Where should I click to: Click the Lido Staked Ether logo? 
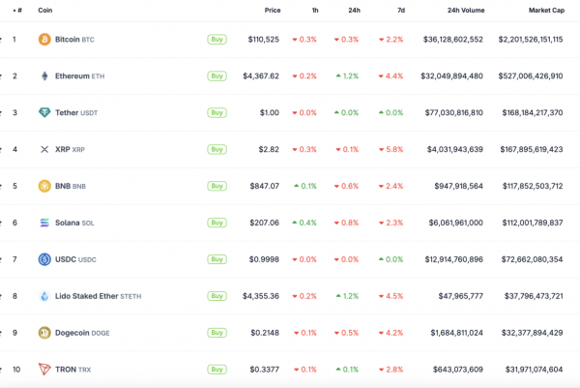[44, 296]
